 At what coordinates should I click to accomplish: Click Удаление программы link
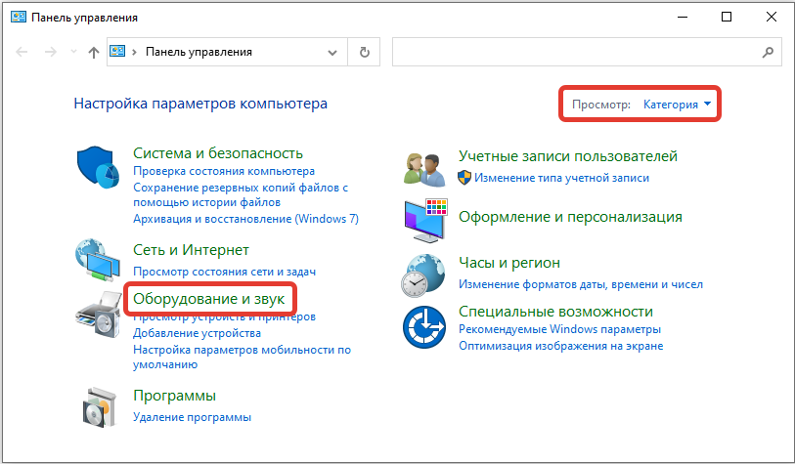point(192,417)
